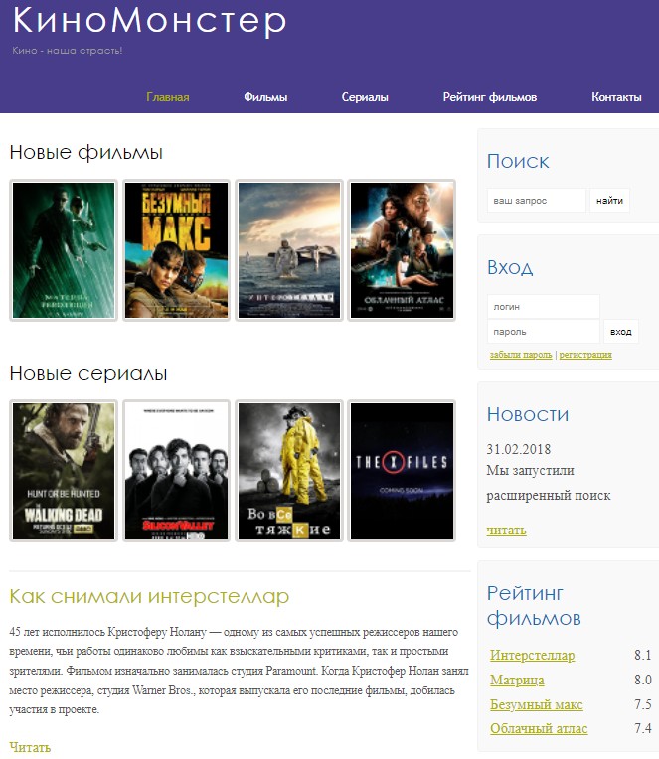The width and height of the screenshot is (659, 759).
Task: Open the Matrix Revolutions movie poster
Action: click(x=64, y=250)
